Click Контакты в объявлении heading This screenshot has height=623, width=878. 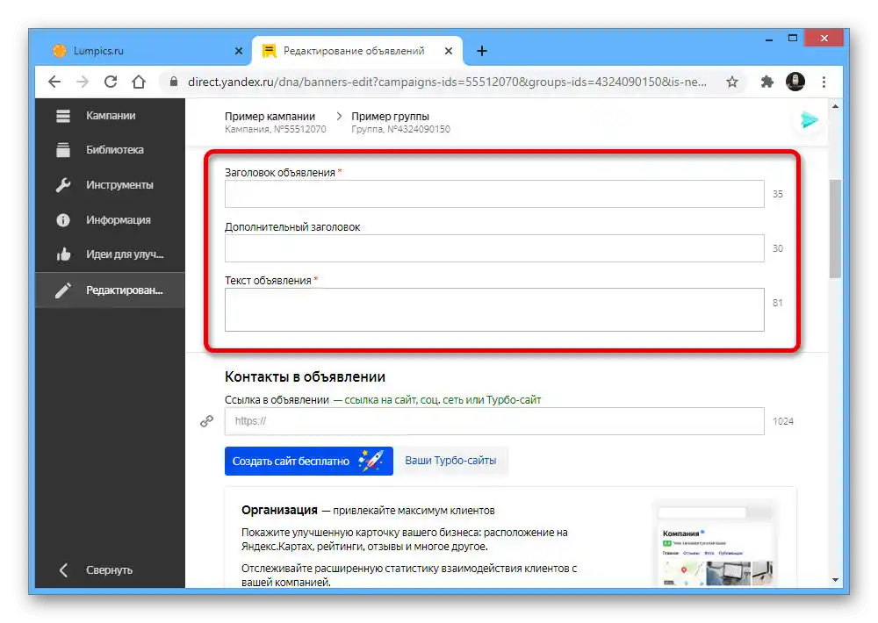[x=306, y=376]
